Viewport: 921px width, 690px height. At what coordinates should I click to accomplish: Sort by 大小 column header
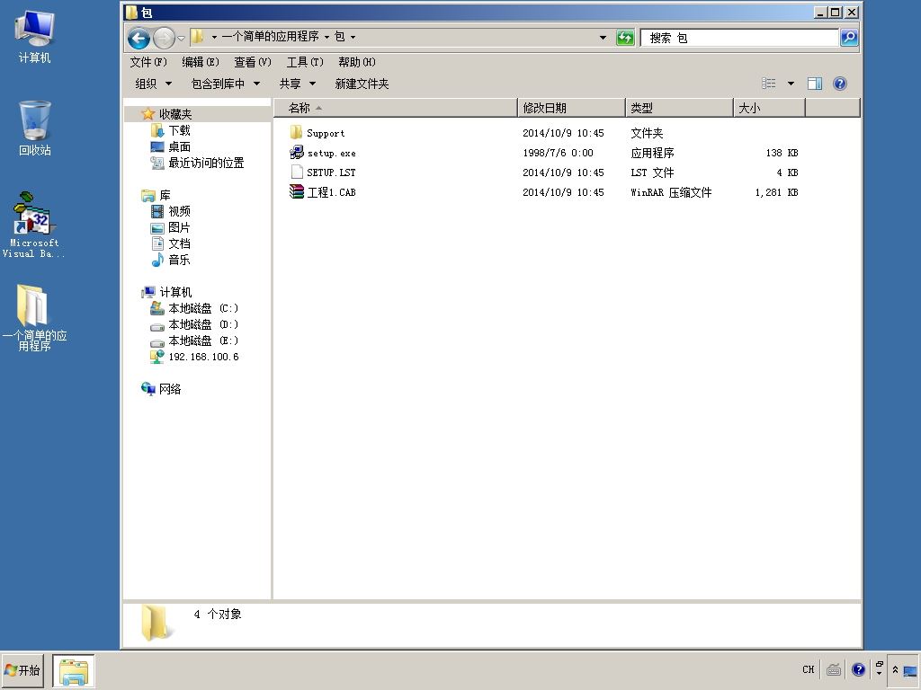[770, 108]
